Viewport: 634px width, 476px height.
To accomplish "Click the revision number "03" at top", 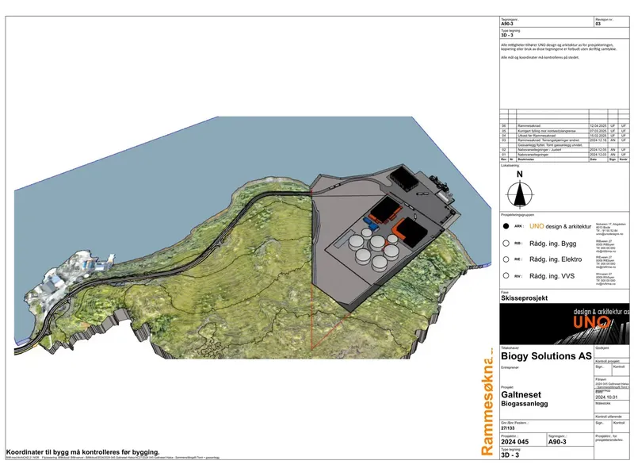I will pos(598,24).
